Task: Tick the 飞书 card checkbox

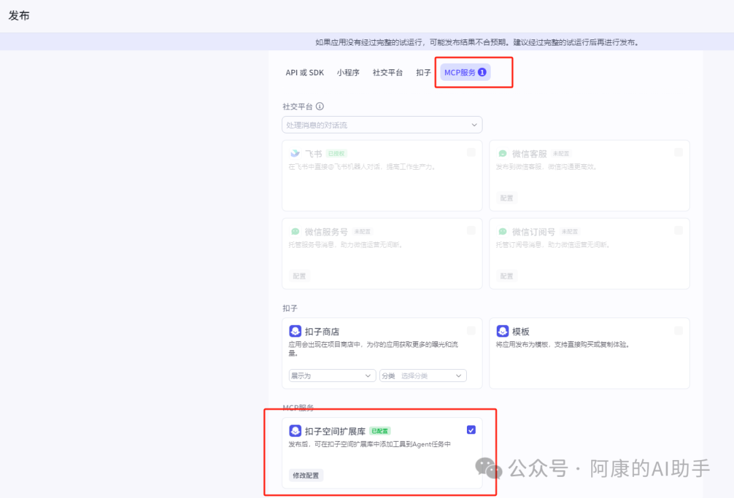Action: point(471,152)
